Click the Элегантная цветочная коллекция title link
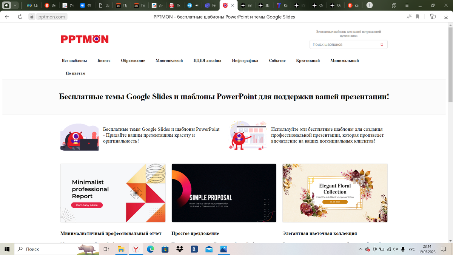 tap(320, 233)
